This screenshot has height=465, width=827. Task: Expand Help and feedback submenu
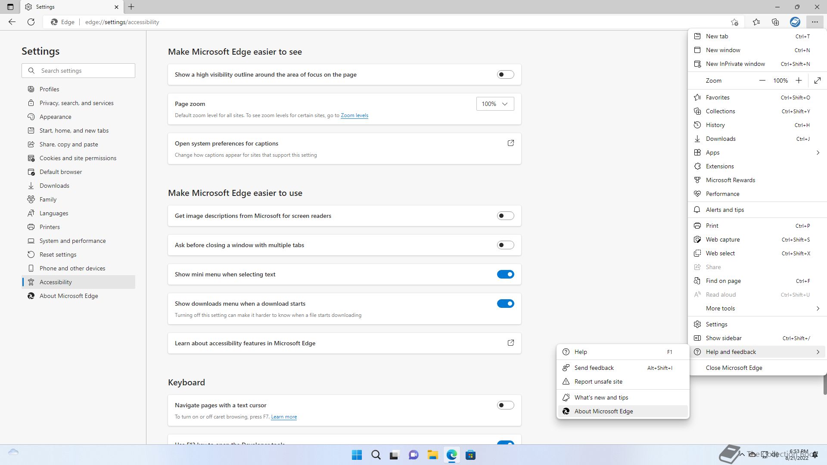757,352
